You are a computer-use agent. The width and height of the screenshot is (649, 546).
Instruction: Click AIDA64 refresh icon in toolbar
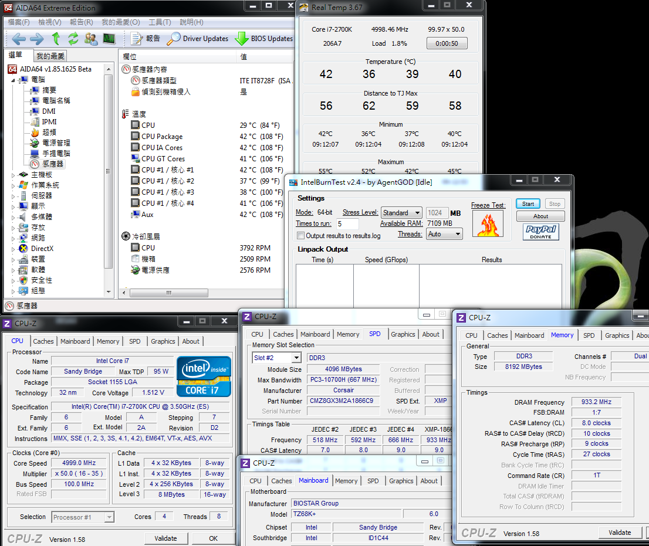tap(73, 39)
